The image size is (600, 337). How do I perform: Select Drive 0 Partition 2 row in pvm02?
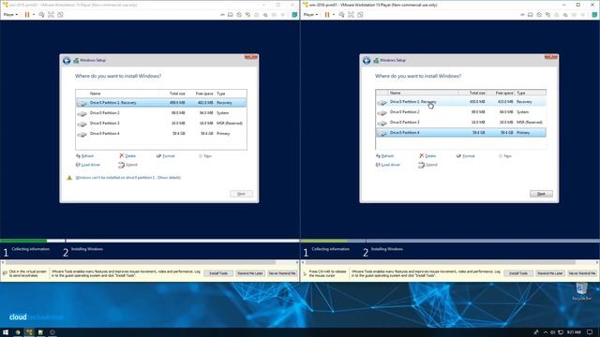pyautogui.click(x=161, y=112)
